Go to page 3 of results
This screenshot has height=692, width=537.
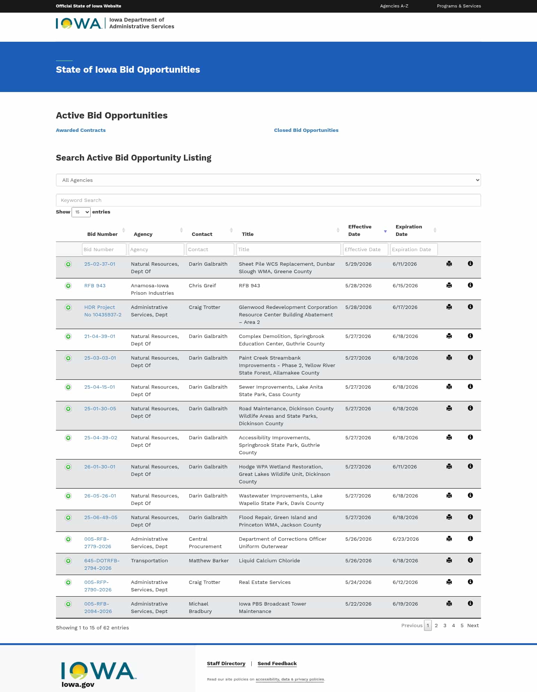pos(445,625)
